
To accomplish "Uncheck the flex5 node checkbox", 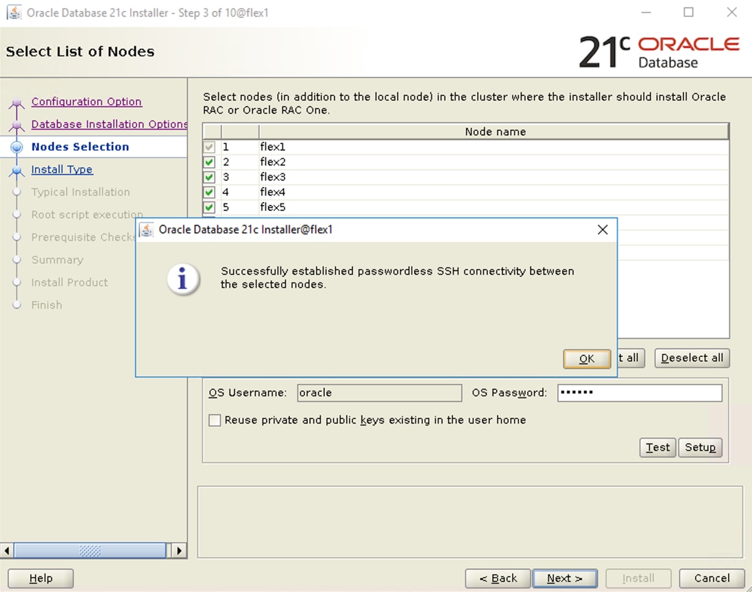I will 209,207.
